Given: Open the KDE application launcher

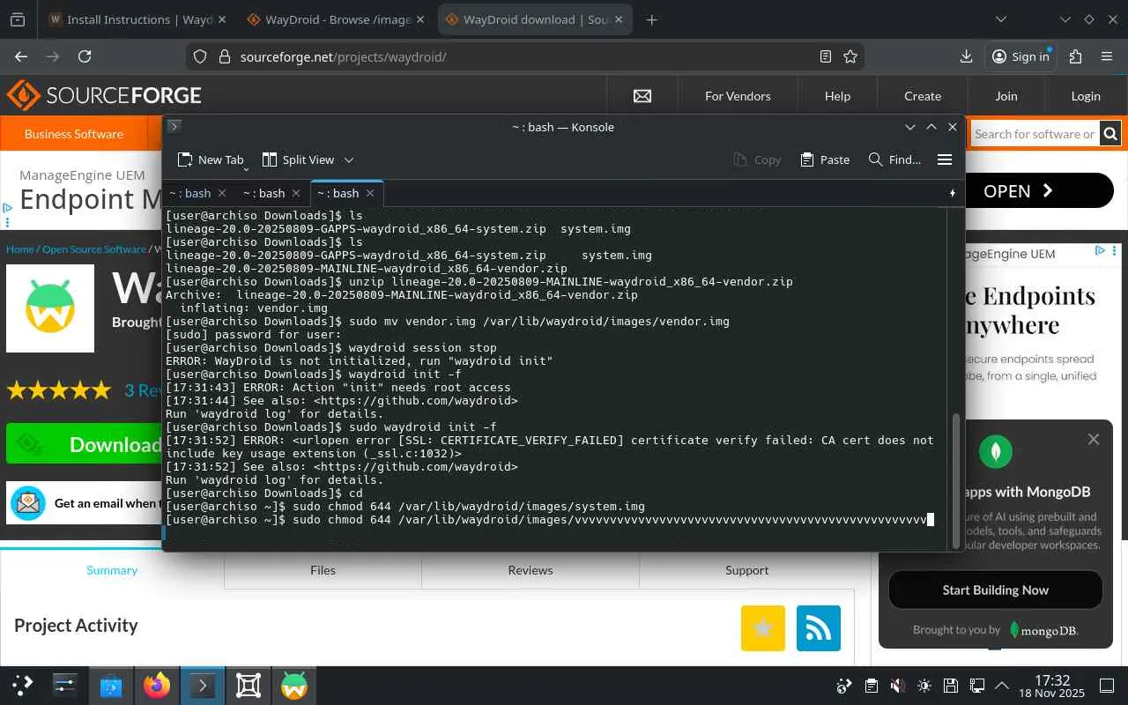Looking at the screenshot, I should [23, 685].
